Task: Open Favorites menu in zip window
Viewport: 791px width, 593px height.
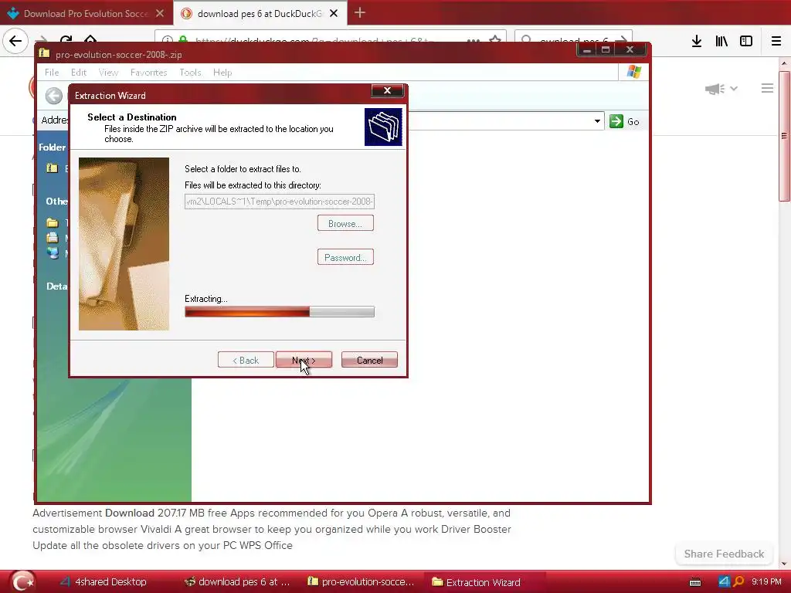Action: [x=149, y=73]
